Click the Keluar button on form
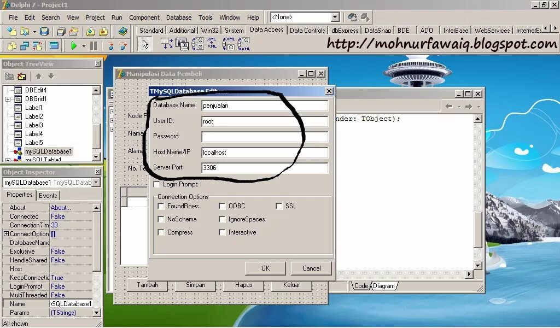 click(x=291, y=285)
